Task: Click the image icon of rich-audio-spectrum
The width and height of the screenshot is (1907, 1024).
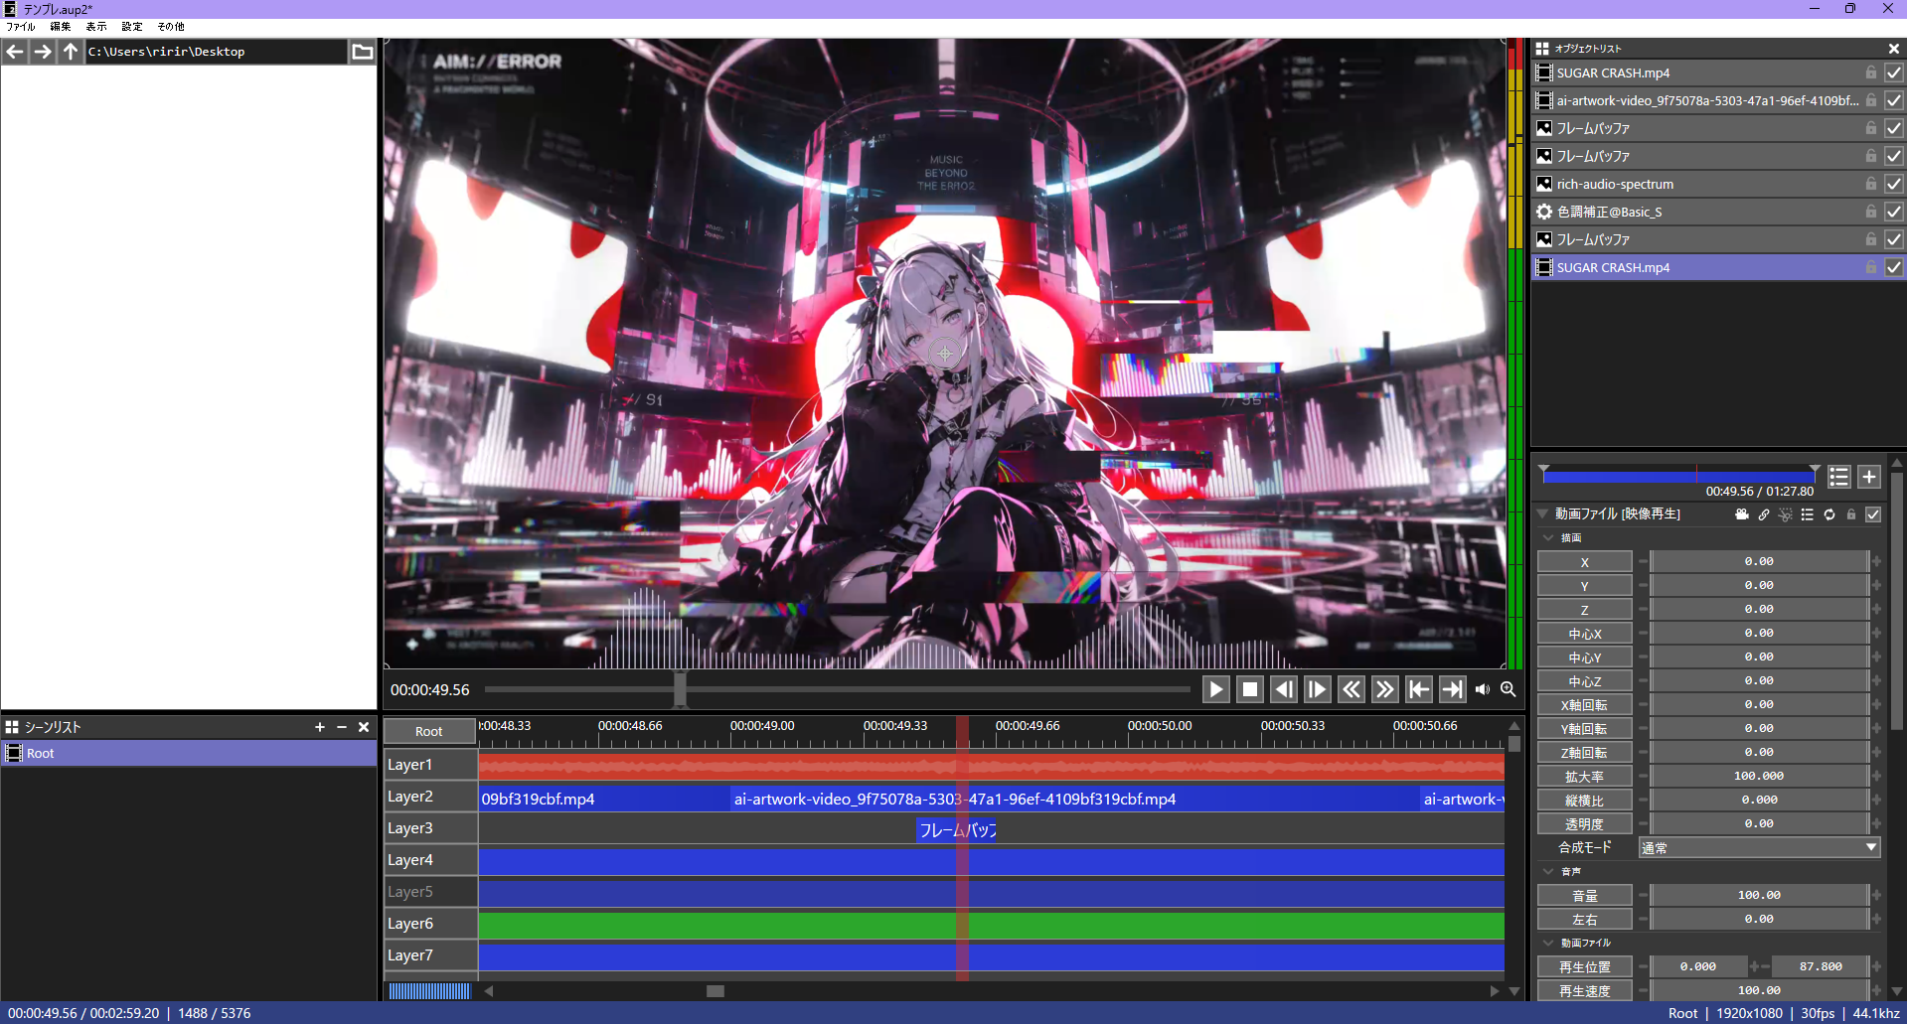Action: coord(1544,184)
